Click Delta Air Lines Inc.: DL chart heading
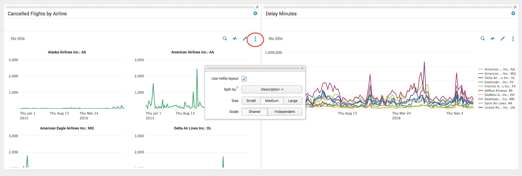 [192, 128]
